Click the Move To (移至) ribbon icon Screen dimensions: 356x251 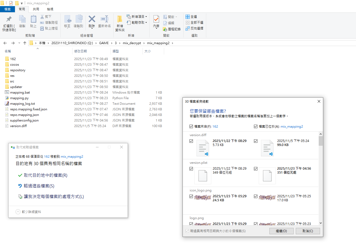tap(67, 20)
